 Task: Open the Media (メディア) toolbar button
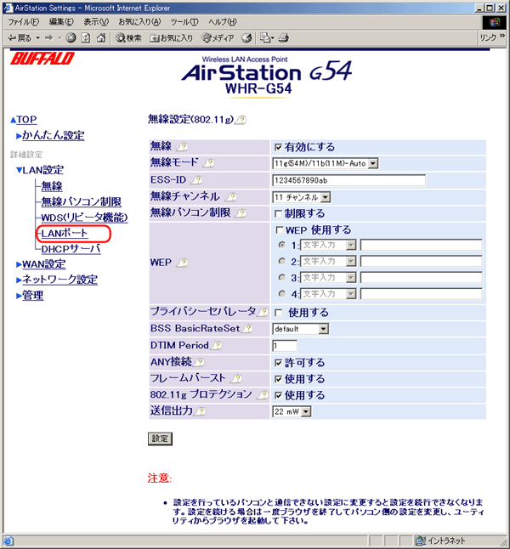[x=218, y=37]
